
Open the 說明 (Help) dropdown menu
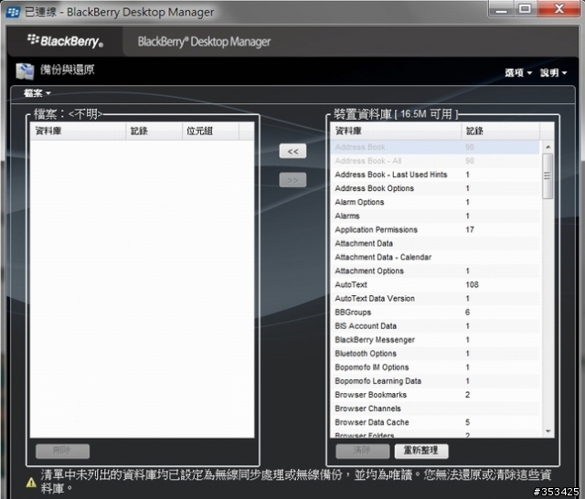tap(554, 73)
